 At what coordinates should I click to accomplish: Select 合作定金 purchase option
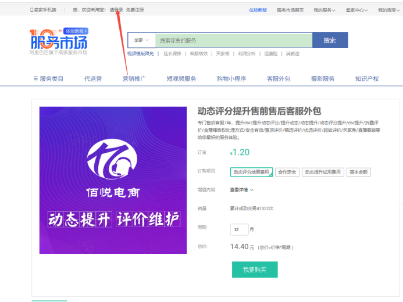(x=287, y=172)
